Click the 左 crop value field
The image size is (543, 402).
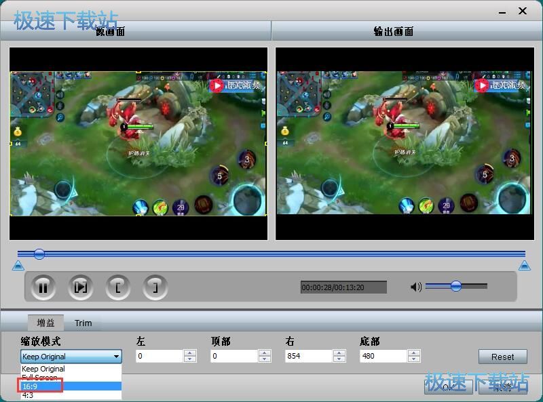point(160,356)
